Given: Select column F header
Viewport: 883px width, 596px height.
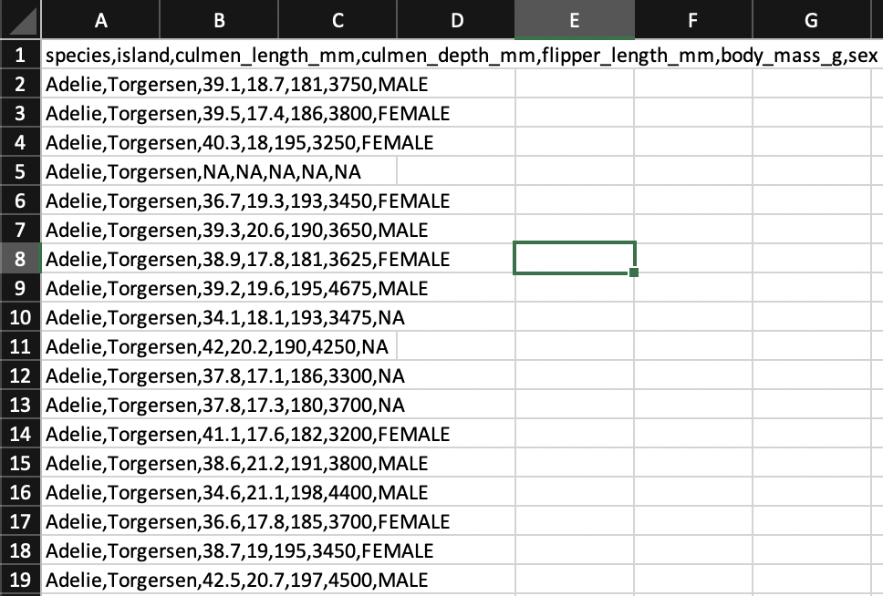Looking at the screenshot, I should point(692,18).
